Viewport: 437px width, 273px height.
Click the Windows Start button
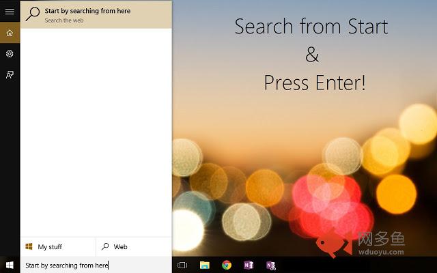coord(10,265)
